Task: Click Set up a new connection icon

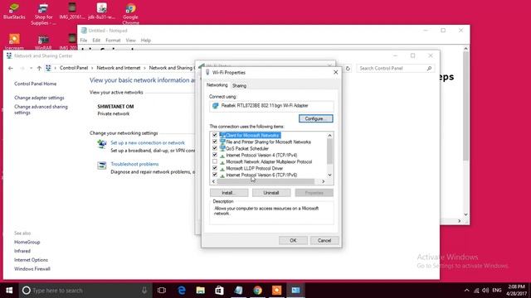Action: coord(101,144)
